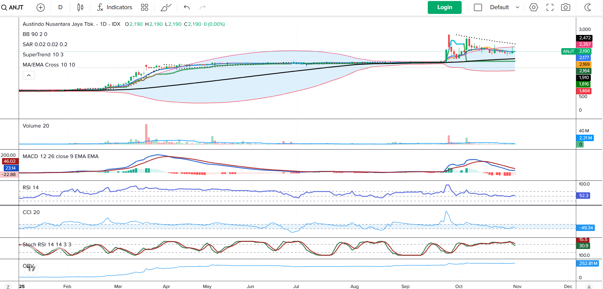Toggle auto scale with the A button

[x=589, y=287]
